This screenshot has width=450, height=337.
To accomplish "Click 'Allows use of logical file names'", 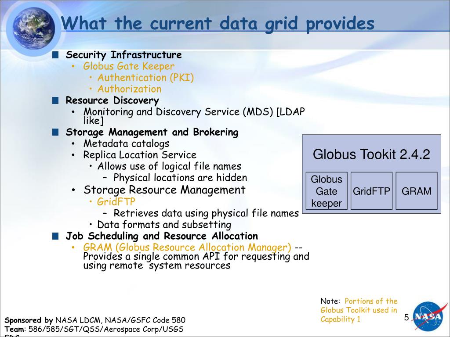I will [169, 166].
